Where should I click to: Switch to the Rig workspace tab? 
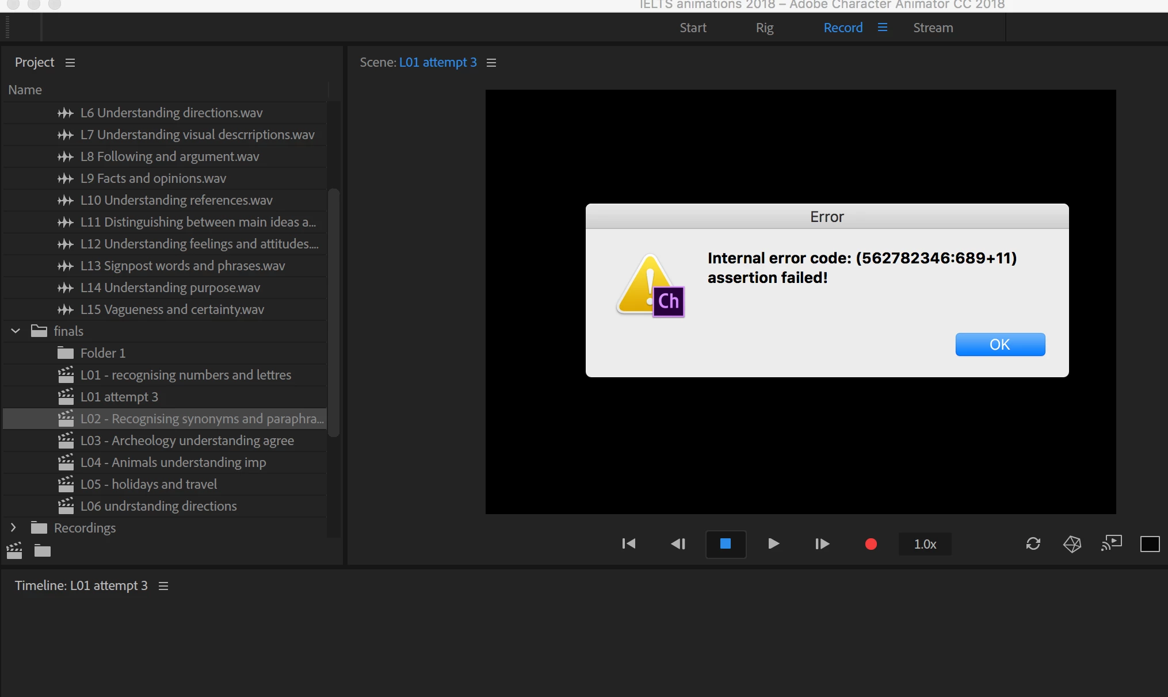click(x=765, y=28)
